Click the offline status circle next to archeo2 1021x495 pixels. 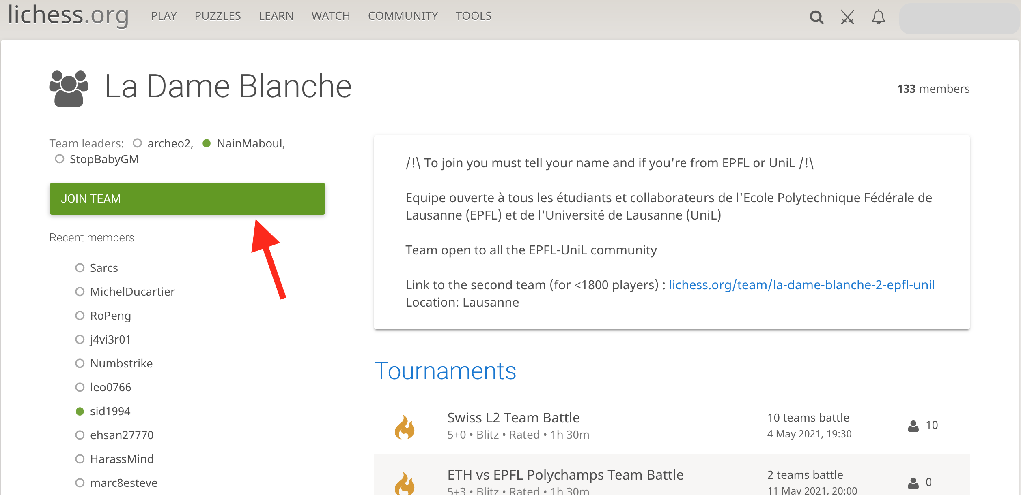click(138, 143)
